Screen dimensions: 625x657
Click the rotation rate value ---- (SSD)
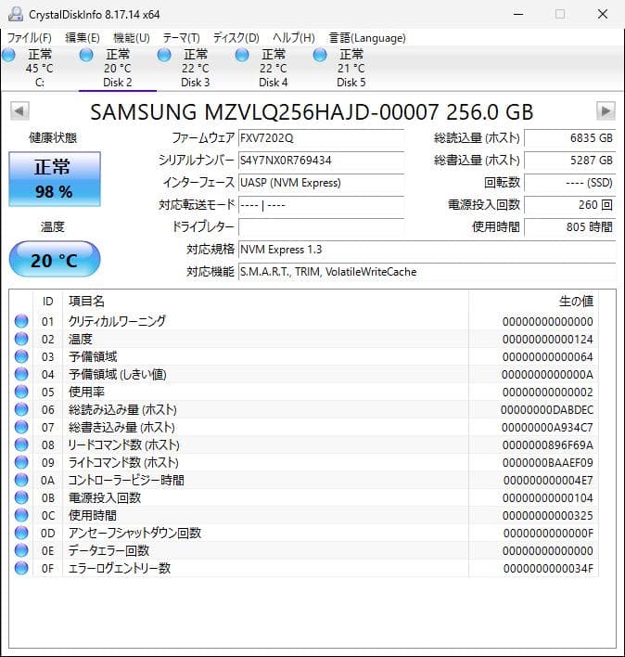click(569, 183)
